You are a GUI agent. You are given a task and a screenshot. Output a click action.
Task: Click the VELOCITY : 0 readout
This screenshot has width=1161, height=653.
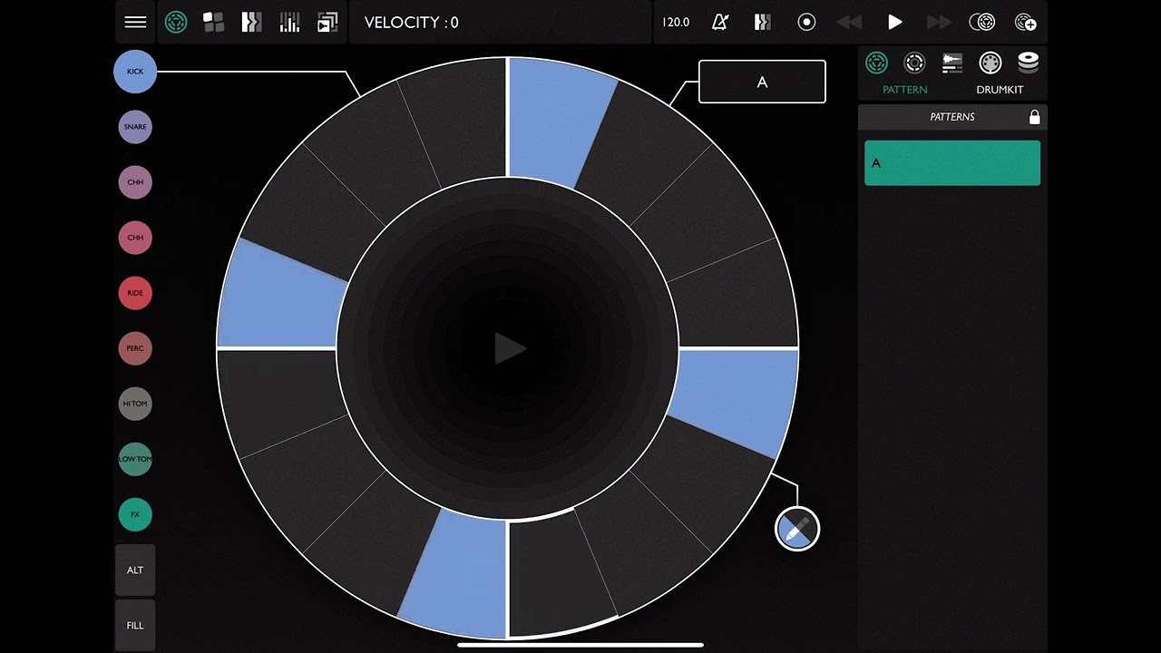point(411,23)
